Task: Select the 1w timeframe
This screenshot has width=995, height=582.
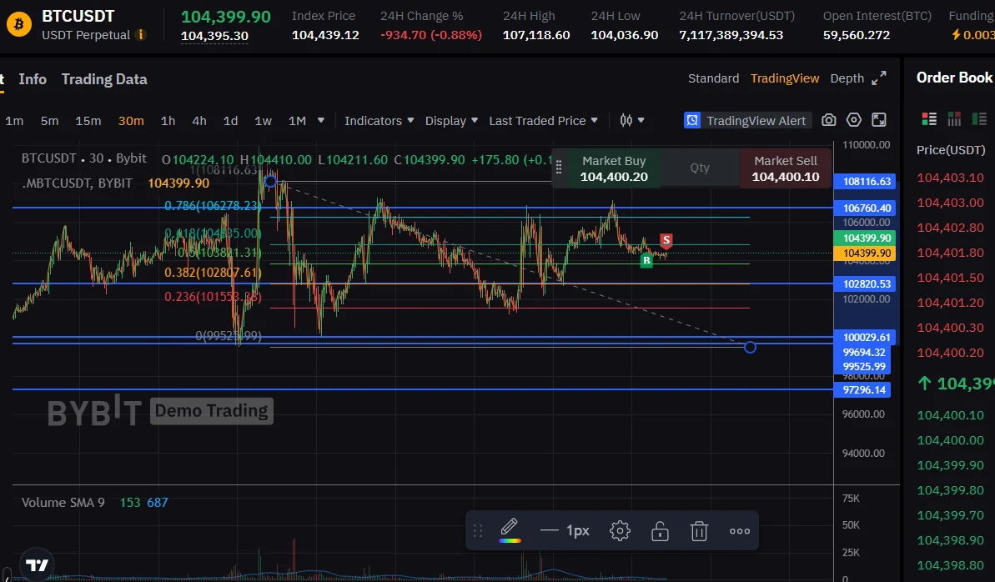Action: pyautogui.click(x=264, y=121)
